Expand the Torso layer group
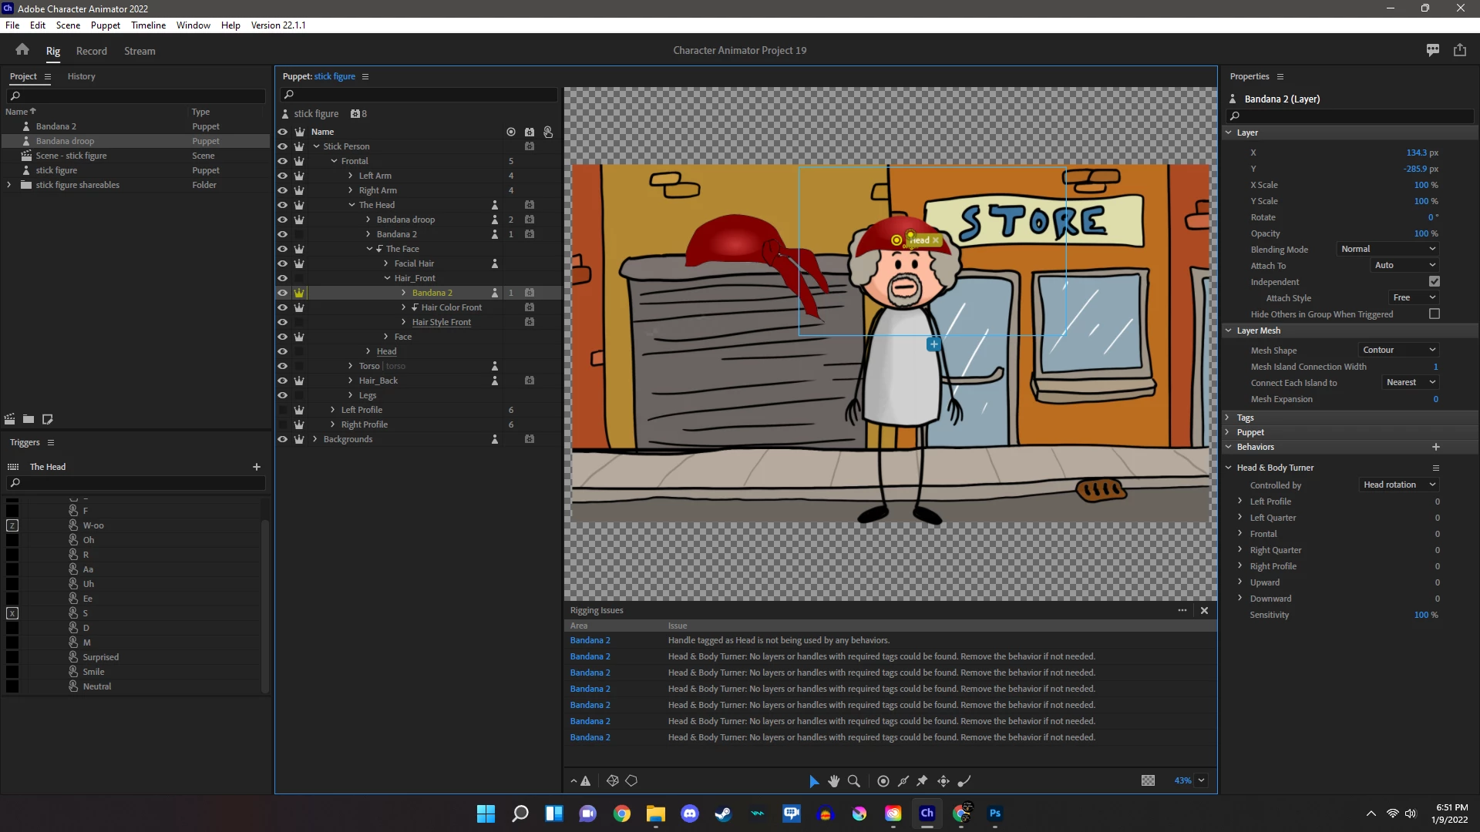The image size is (1480, 832). coord(351,366)
